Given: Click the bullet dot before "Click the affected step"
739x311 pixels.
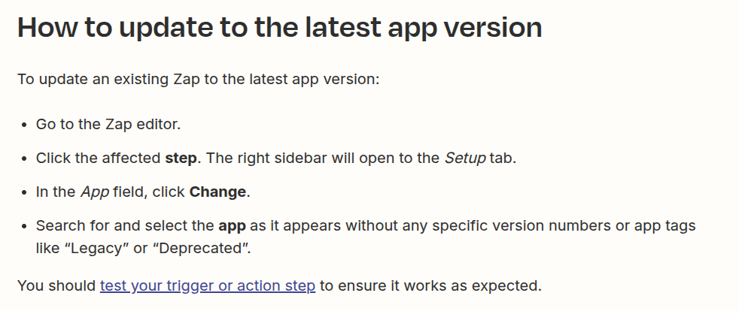Looking at the screenshot, I should pyautogui.click(x=24, y=159).
